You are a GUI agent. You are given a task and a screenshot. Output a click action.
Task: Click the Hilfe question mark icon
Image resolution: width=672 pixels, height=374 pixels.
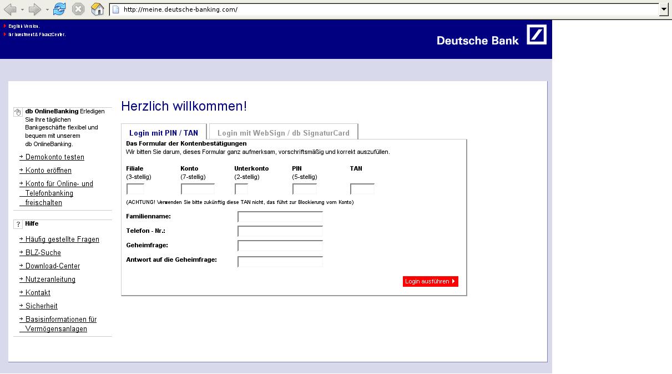(x=18, y=225)
